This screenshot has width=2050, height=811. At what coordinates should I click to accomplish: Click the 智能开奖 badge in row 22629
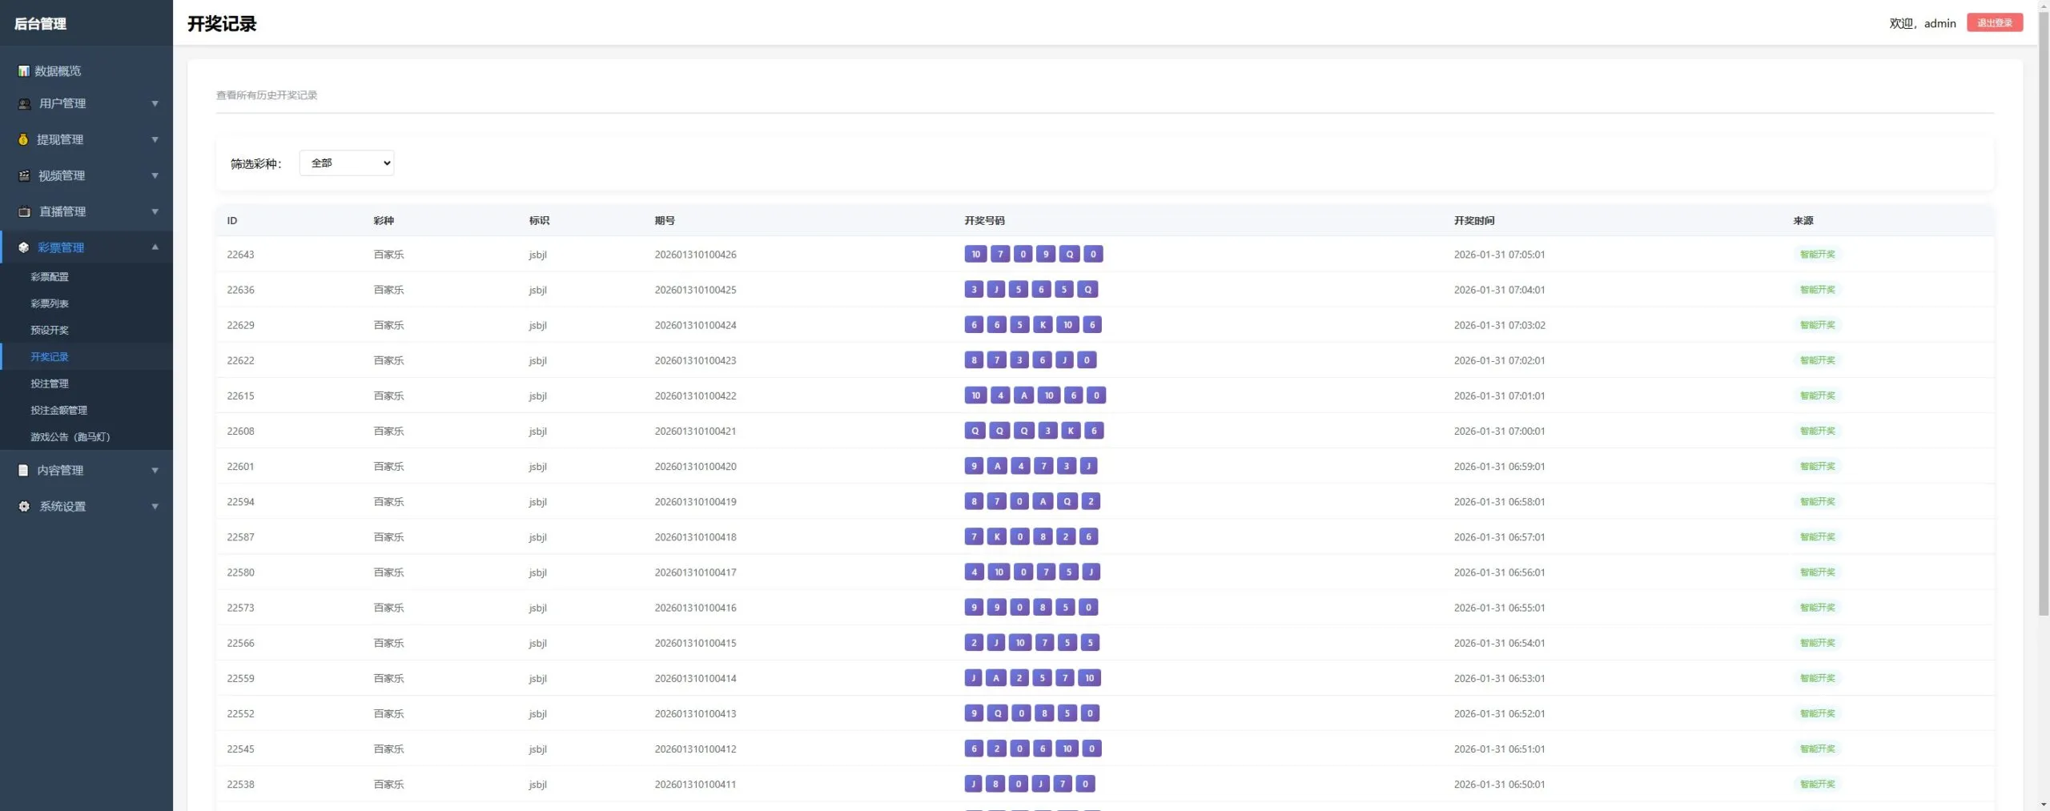(x=1818, y=325)
